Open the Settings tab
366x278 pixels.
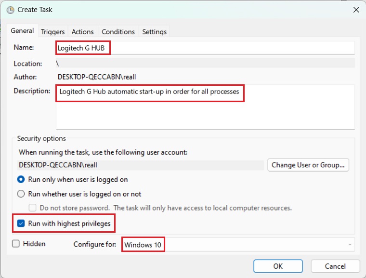(154, 32)
